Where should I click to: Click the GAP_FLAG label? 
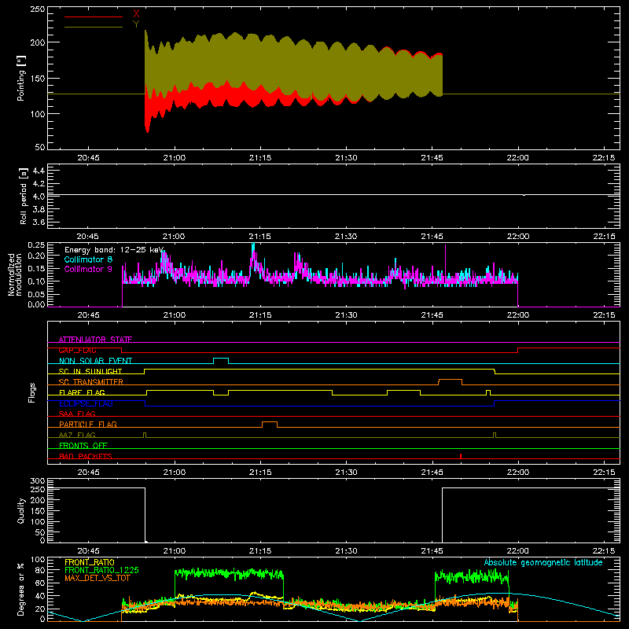(77, 350)
